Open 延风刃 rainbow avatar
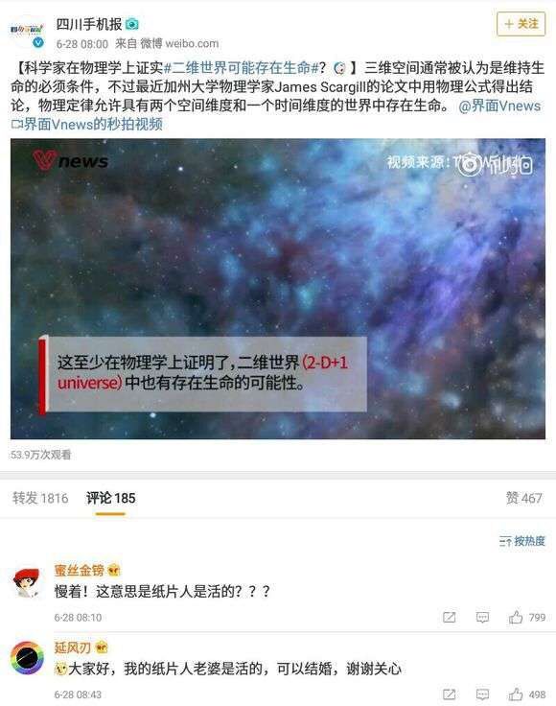Image resolution: width=556 pixels, height=706 pixels. coord(27,658)
